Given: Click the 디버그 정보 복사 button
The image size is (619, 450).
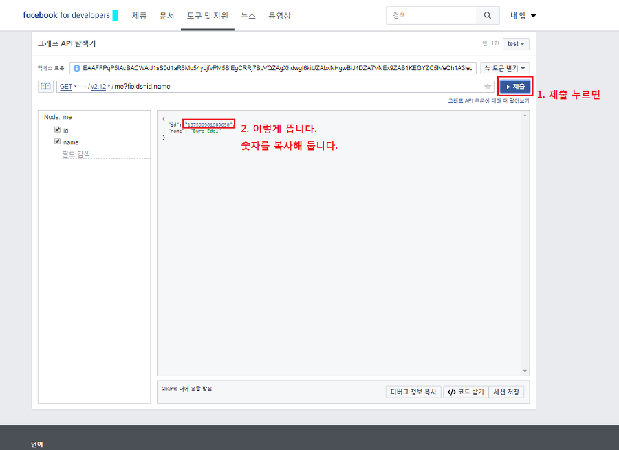Looking at the screenshot, I should (413, 392).
